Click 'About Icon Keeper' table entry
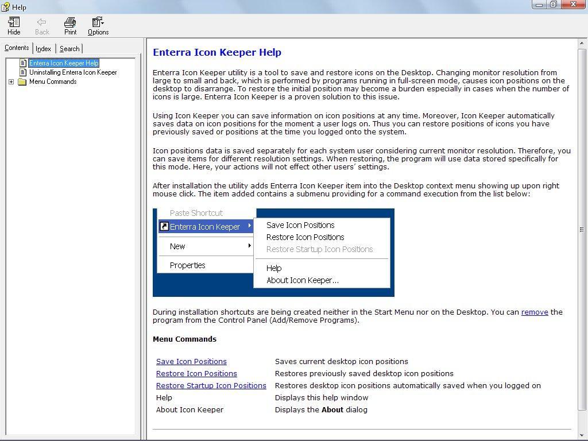 (x=189, y=409)
